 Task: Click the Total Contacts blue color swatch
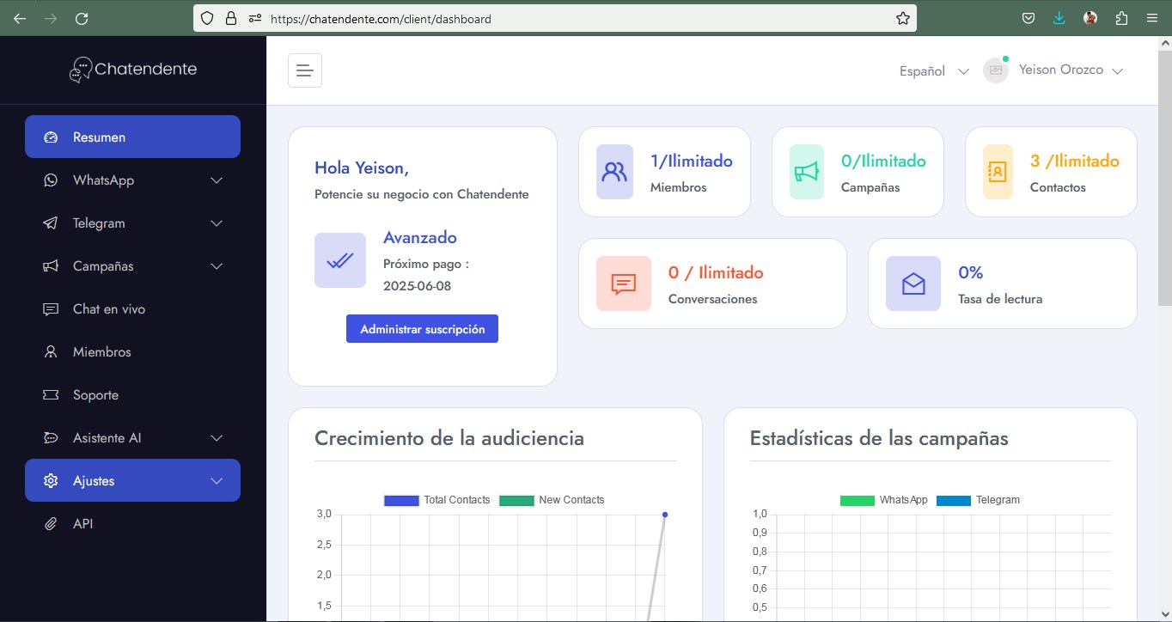(x=401, y=500)
